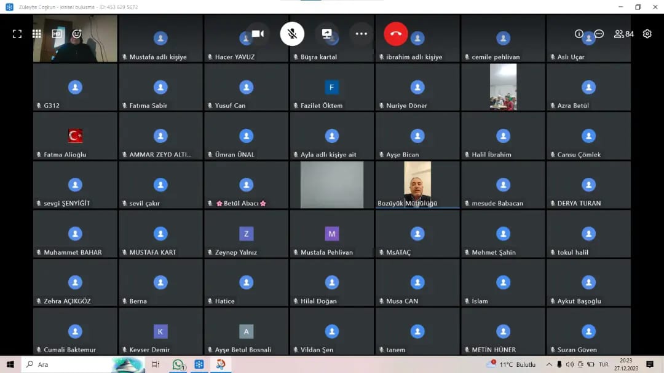Open WhatsApp from the taskbar

(178, 364)
